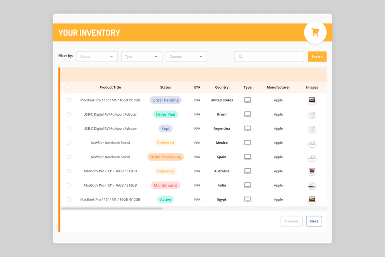Toggle the select-all checkbox in table header
Image resolution: width=385 pixels, height=257 pixels.
69,88
